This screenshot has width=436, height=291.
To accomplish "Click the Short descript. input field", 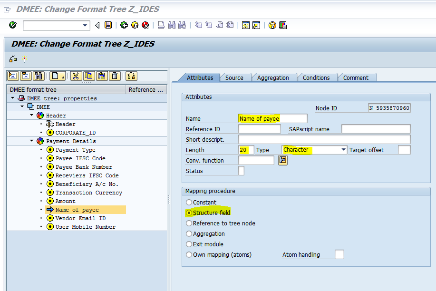I will pos(324,139).
